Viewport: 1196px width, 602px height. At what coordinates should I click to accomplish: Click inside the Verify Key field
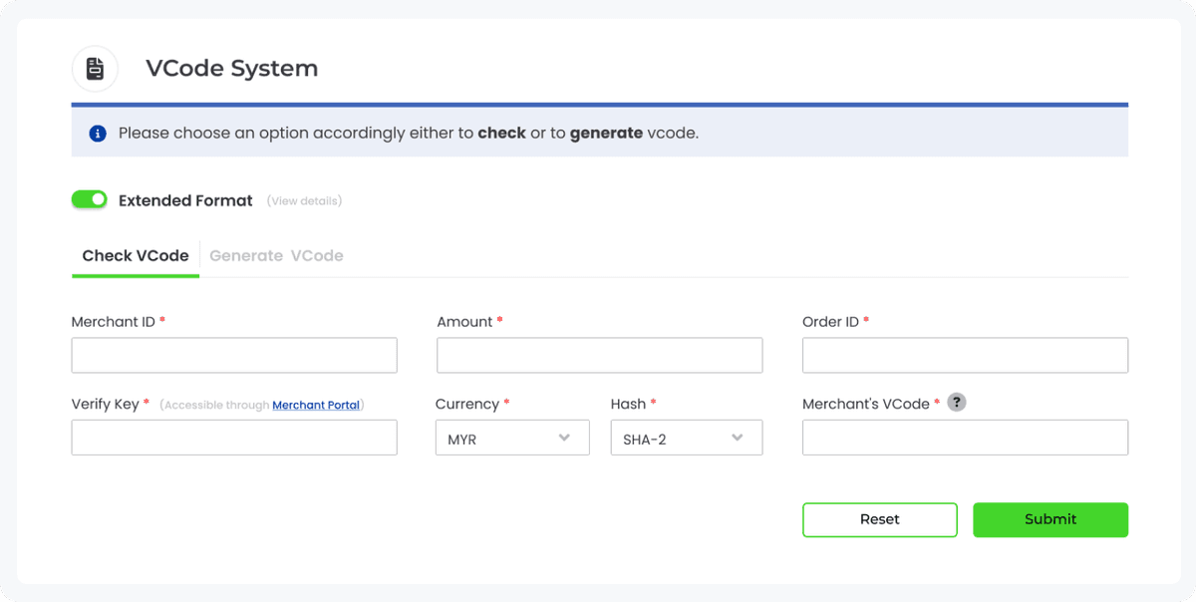click(233, 437)
